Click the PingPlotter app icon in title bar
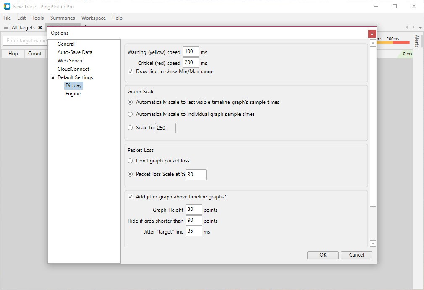This screenshot has height=290, width=424. [7, 6]
